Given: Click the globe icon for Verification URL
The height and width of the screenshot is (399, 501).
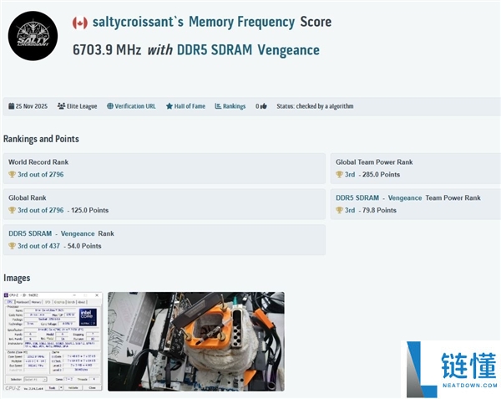Looking at the screenshot, I should pyautogui.click(x=110, y=106).
